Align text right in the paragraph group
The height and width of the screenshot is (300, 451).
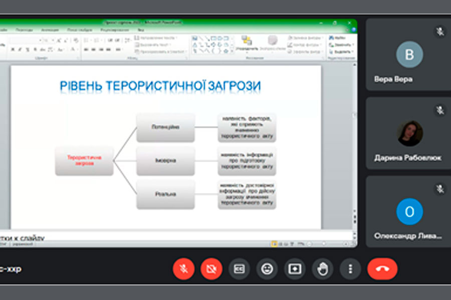coord(101,49)
